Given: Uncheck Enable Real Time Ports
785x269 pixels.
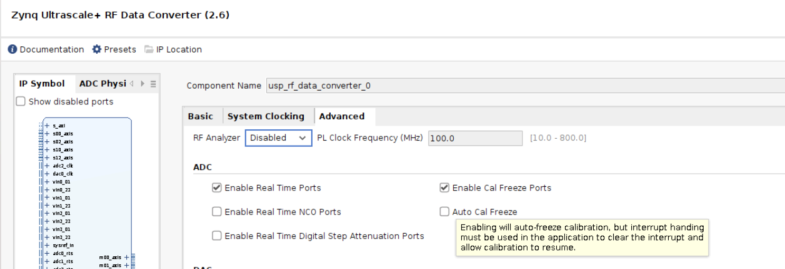Looking at the screenshot, I should pos(217,188).
